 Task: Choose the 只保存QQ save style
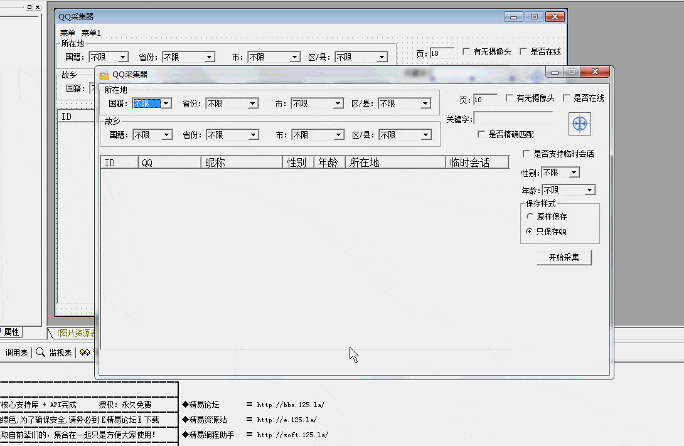530,231
